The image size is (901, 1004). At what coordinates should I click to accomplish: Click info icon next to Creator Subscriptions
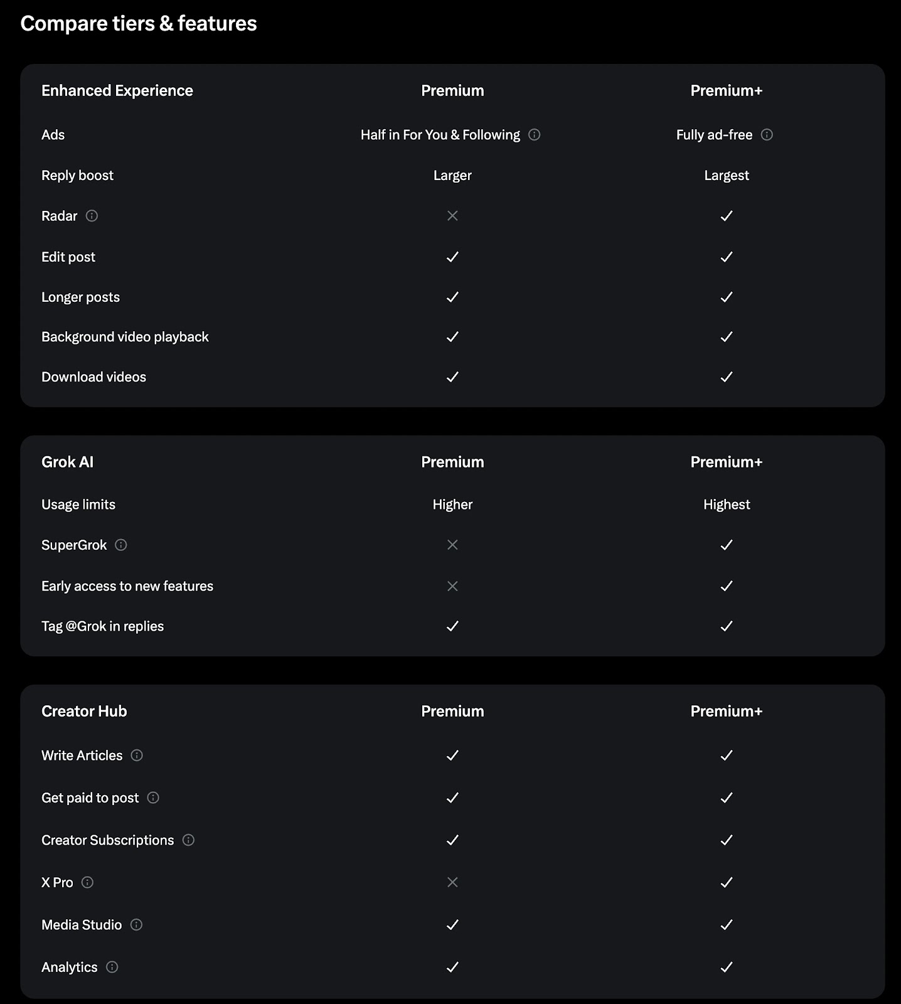click(188, 840)
